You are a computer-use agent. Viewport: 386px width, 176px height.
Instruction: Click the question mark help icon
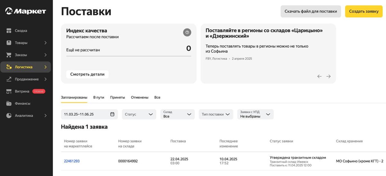(187, 32)
